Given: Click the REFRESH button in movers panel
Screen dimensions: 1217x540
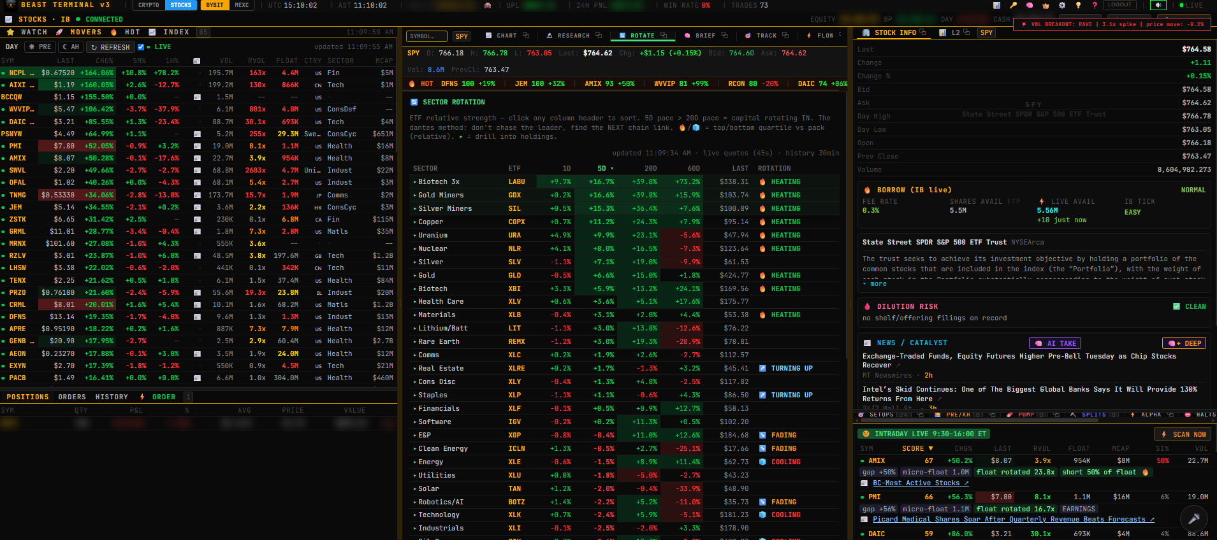Looking at the screenshot, I should pyautogui.click(x=110, y=46).
